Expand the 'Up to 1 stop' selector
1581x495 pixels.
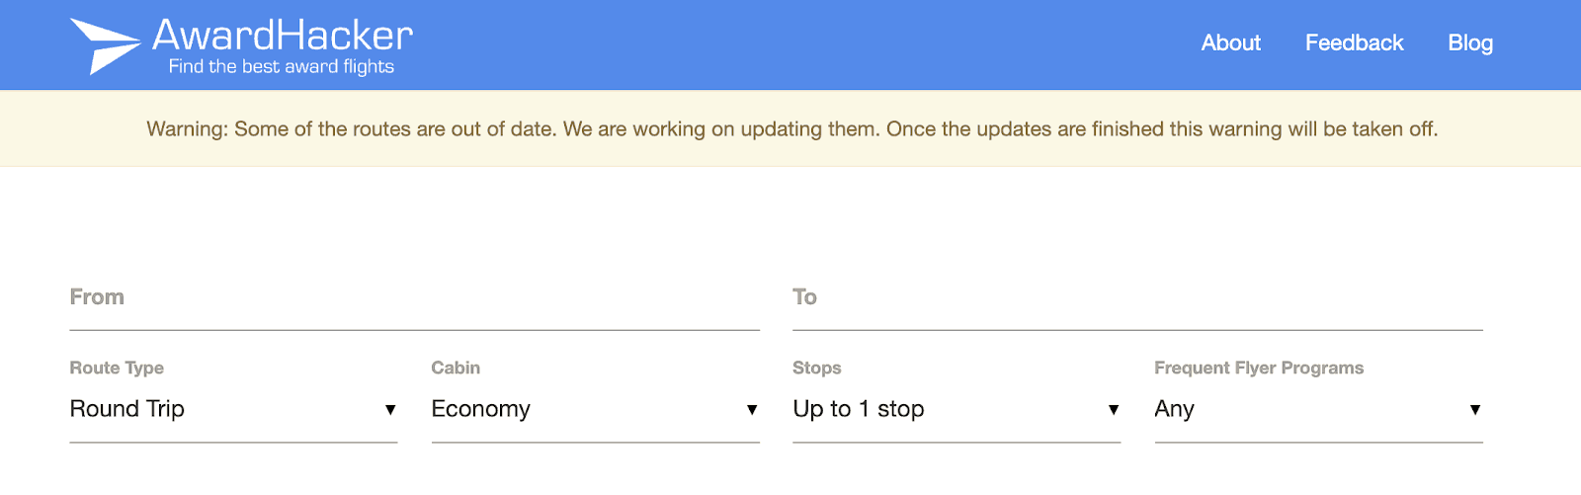tap(957, 409)
